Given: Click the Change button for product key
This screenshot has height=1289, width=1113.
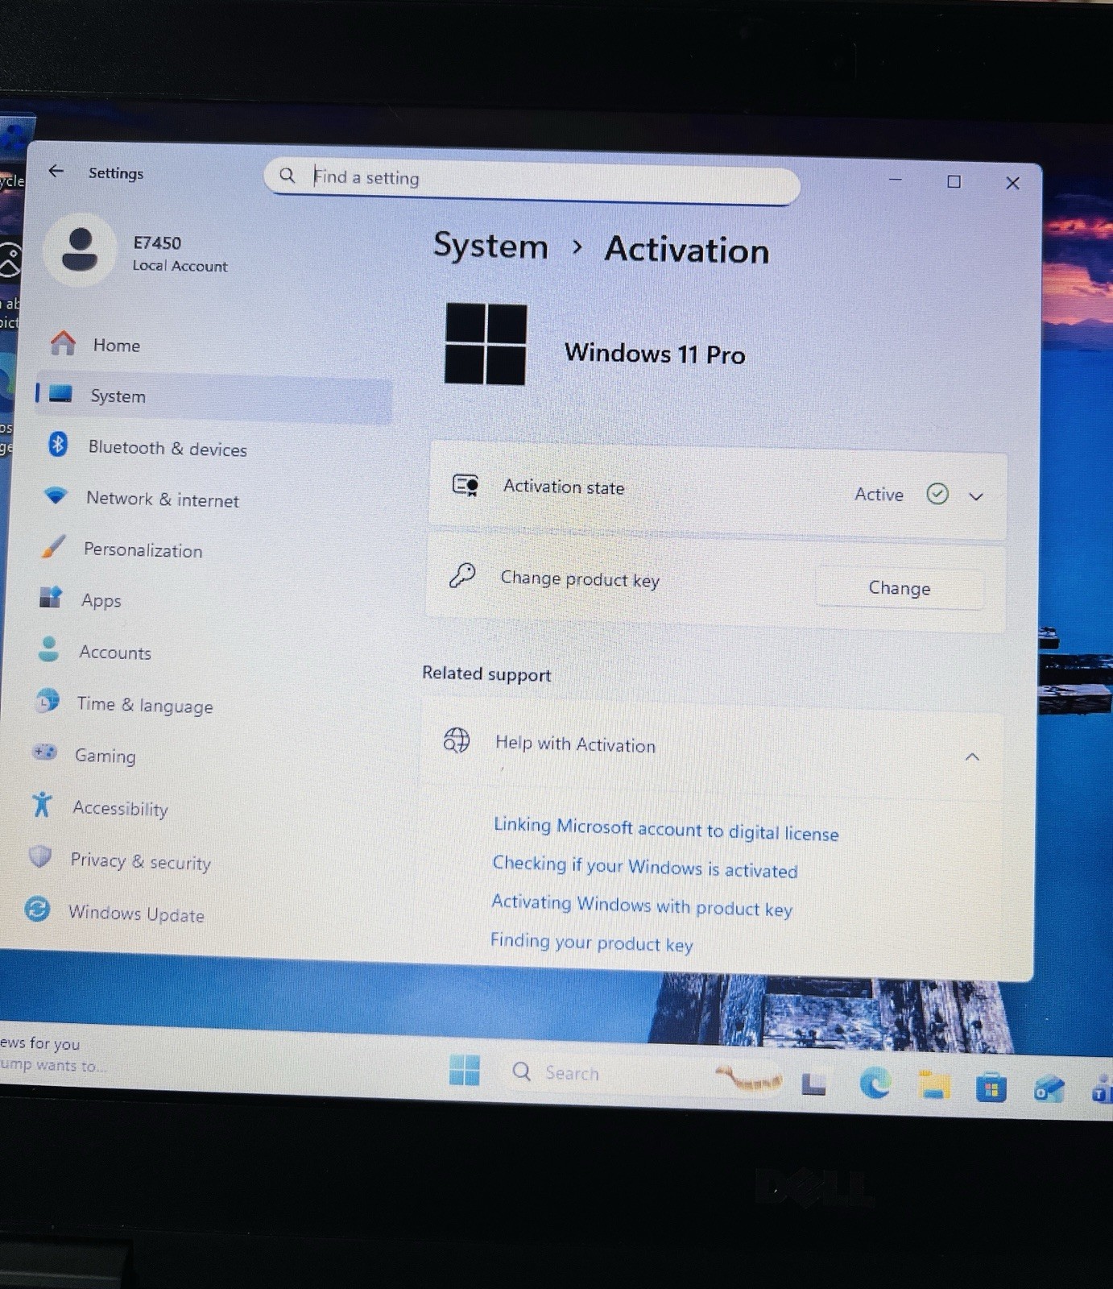Looking at the screenshot, I should pos(900,588).
